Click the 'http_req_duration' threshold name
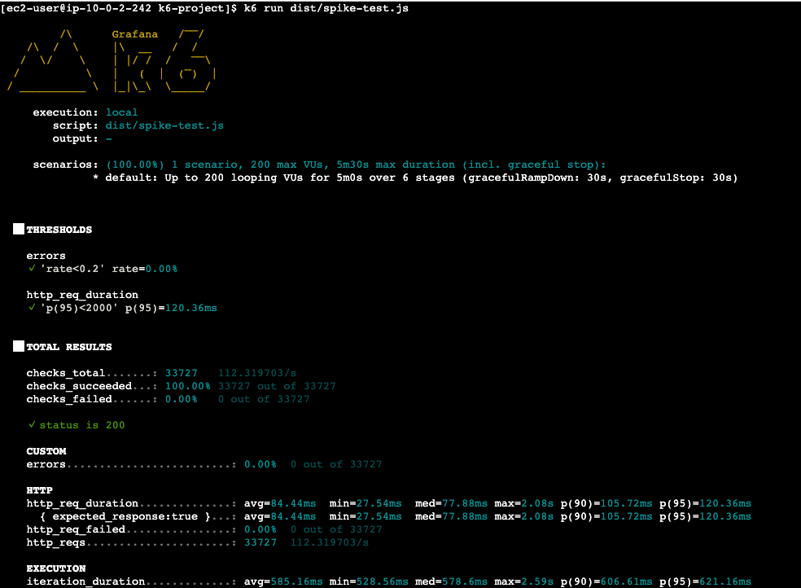This screenshot has height=588, width=801. tap(82, 295)
